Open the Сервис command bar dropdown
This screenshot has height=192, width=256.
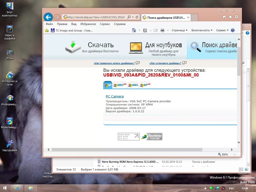pos(222,30)
